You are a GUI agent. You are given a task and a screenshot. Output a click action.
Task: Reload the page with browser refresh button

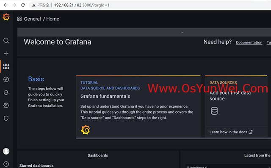coord(23,5)
